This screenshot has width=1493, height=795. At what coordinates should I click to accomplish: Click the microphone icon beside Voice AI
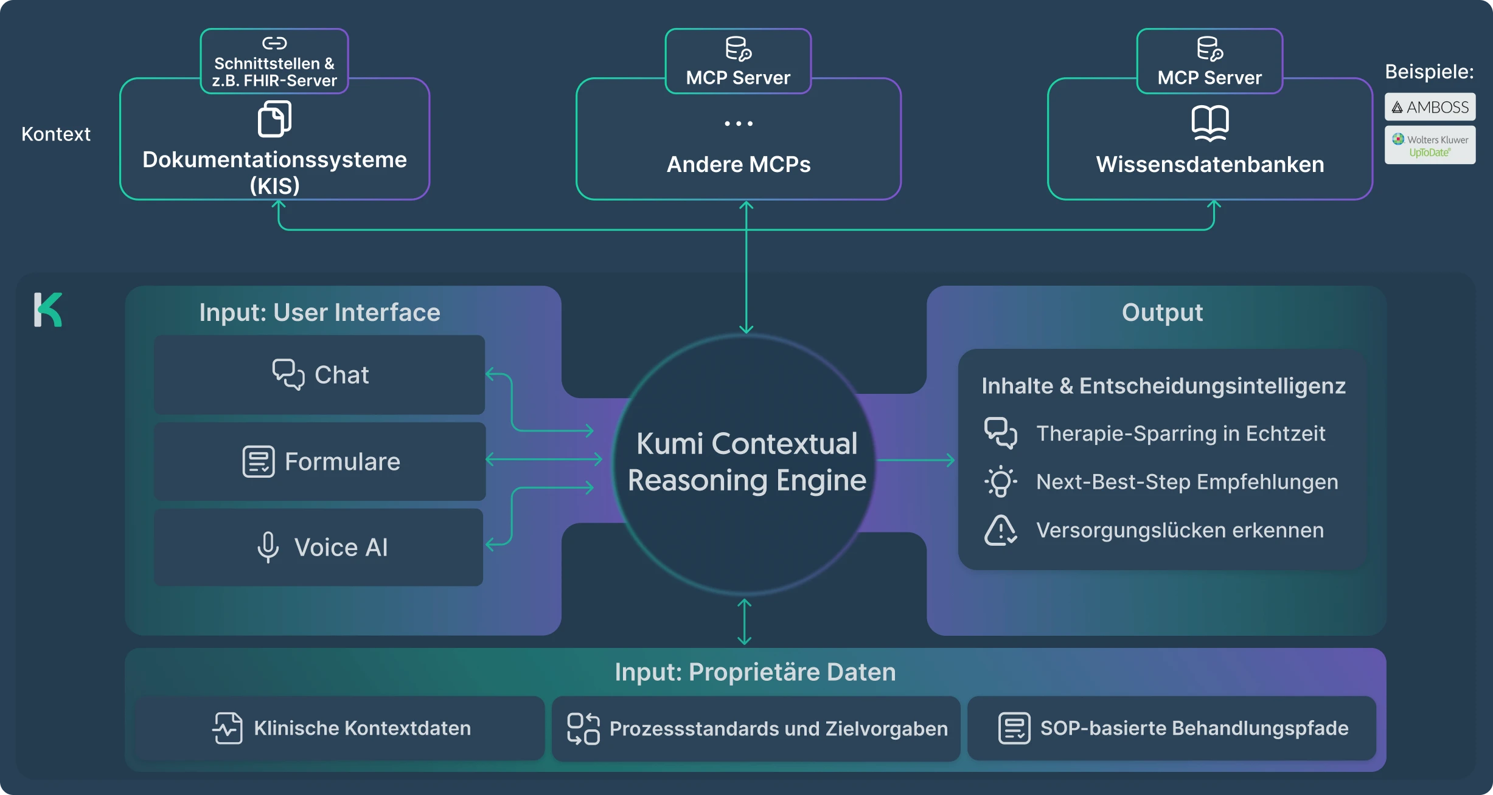[x=268, y=547]
